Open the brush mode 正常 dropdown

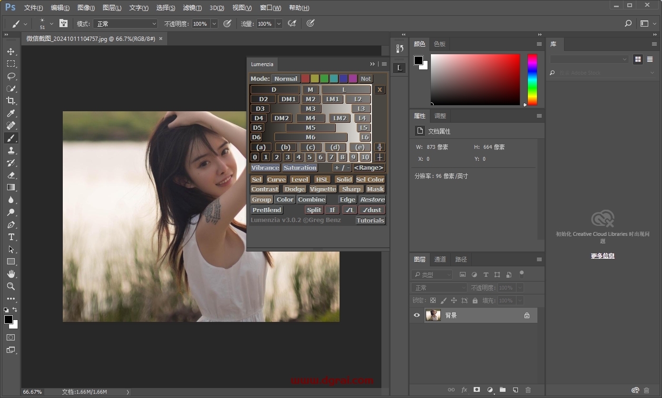(x=126, y=23)
